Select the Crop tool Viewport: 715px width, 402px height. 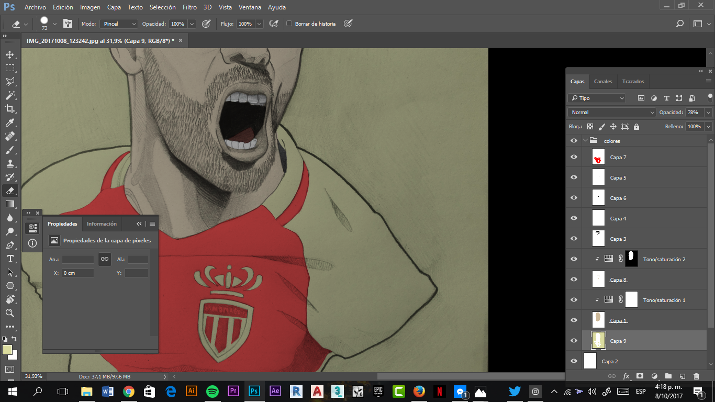coord(9,109)
